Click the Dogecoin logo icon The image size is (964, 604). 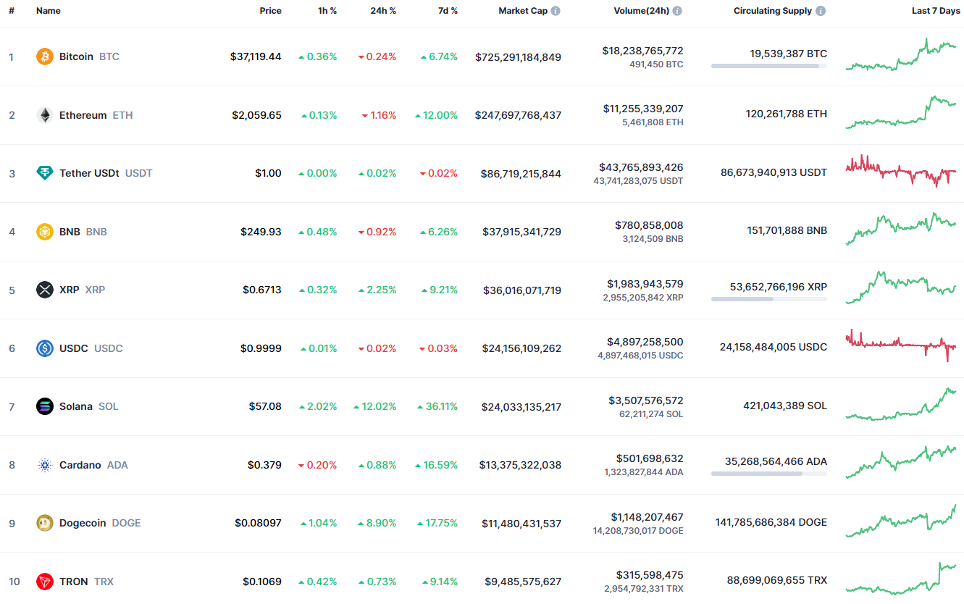pos(45,523)
